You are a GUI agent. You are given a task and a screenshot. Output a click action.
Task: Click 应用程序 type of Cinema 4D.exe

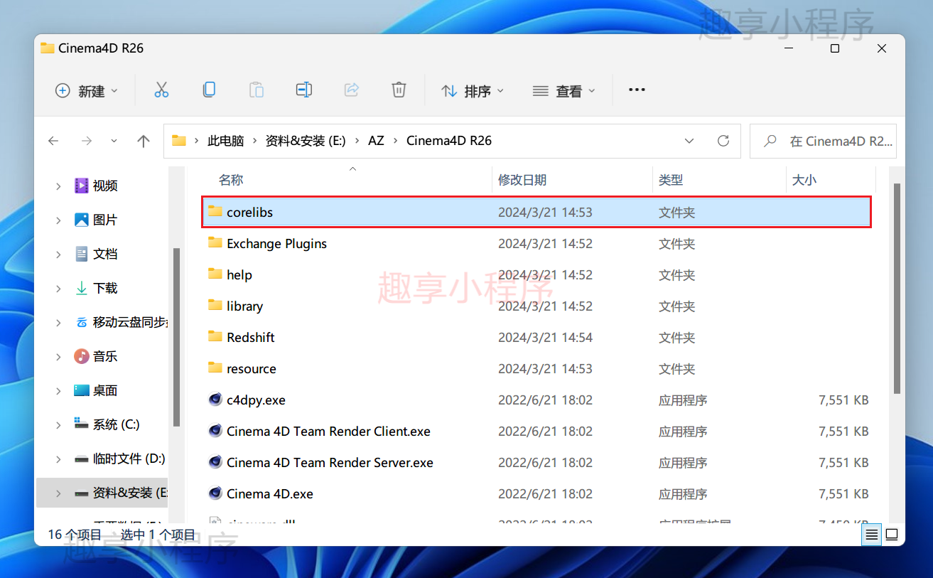[683, 493]
